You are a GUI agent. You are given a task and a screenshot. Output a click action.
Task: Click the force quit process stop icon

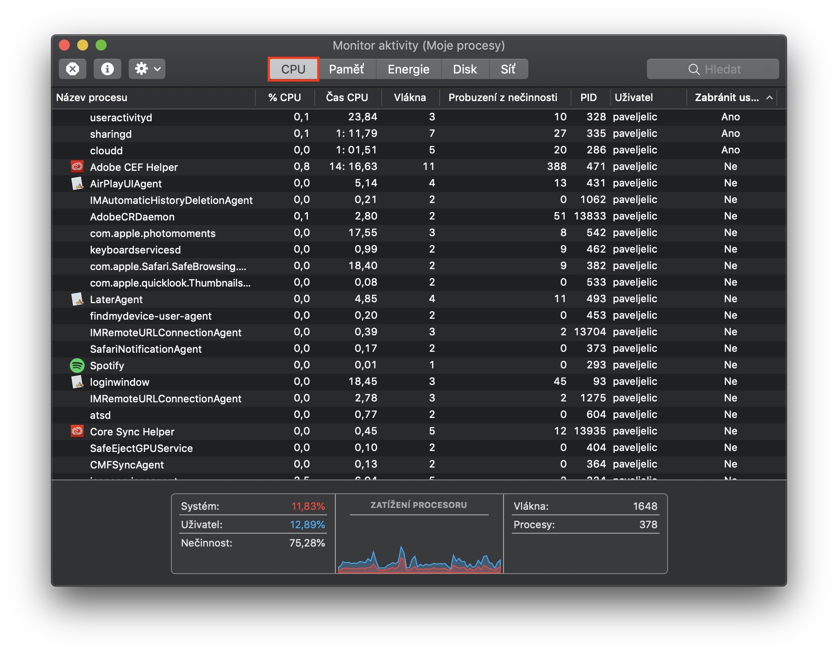(73, 69)
